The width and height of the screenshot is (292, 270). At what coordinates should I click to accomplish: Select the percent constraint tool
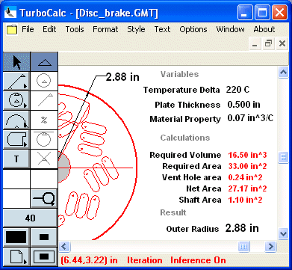coord(44,120)
